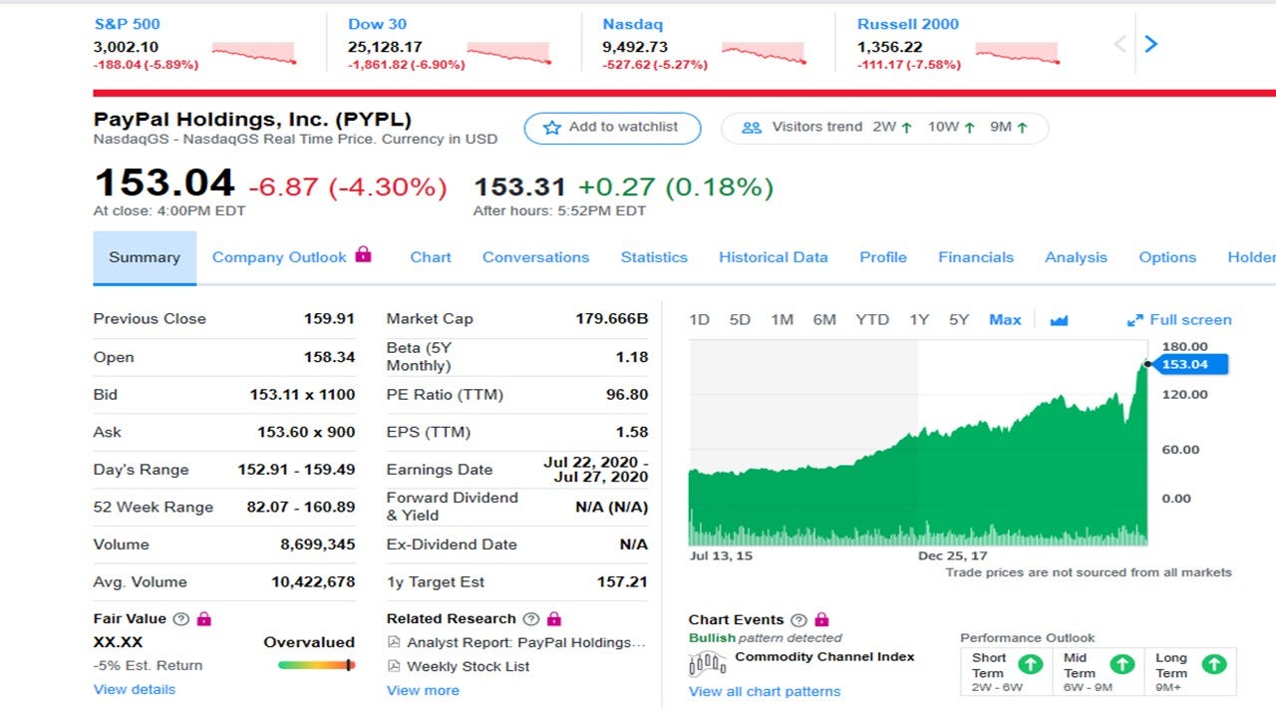
Task: Click the Analyst Report document icon
Action: tap(394, 642)
